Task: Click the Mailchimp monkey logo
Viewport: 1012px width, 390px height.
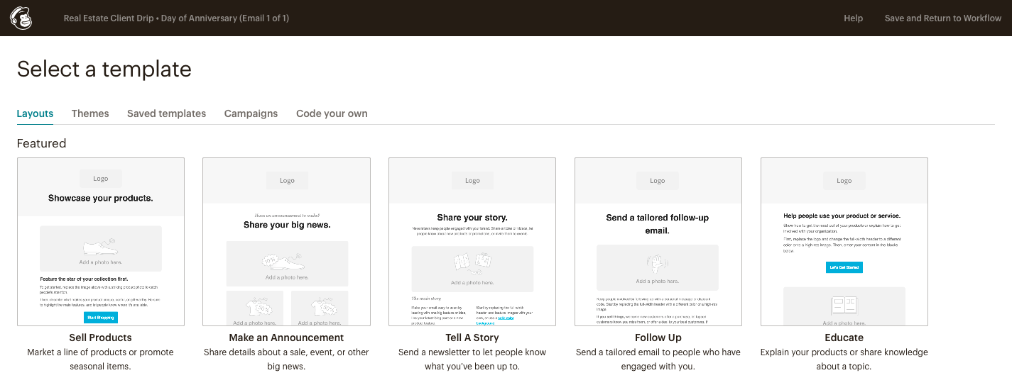Action: [21, 18]
